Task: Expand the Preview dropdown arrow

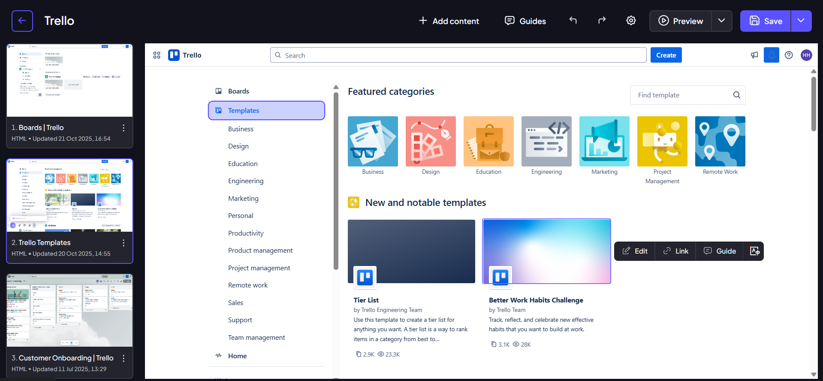Action: [722, 21]
